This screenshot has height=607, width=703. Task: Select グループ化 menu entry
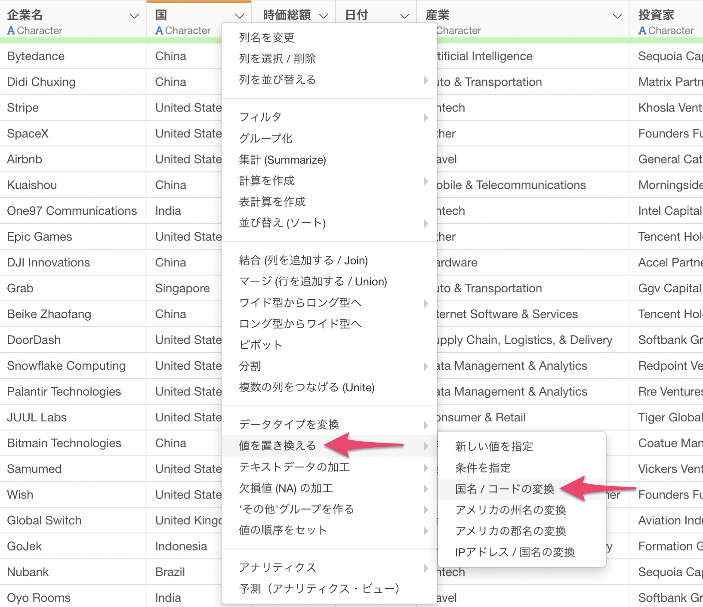(329, 138)
